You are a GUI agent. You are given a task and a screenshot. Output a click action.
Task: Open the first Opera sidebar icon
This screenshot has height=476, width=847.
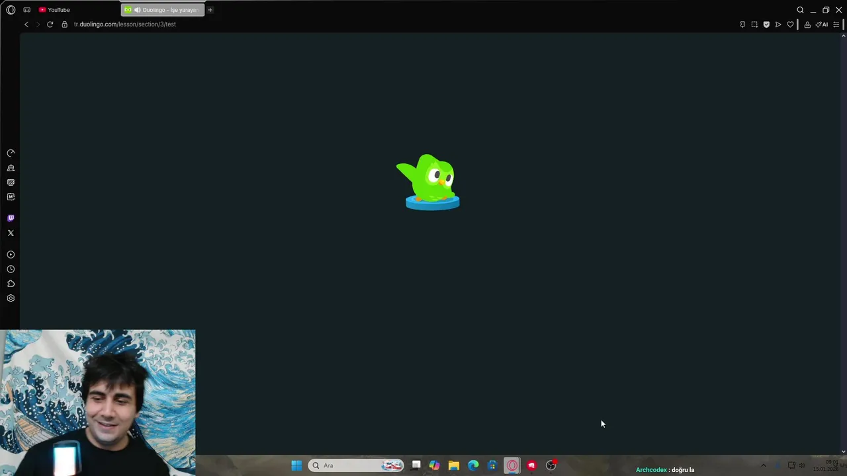coord(11,153)
